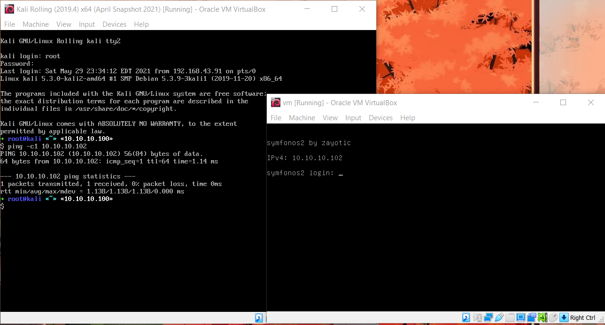
Task: Open Input menu in the vm window
Action: pos(353,118)
